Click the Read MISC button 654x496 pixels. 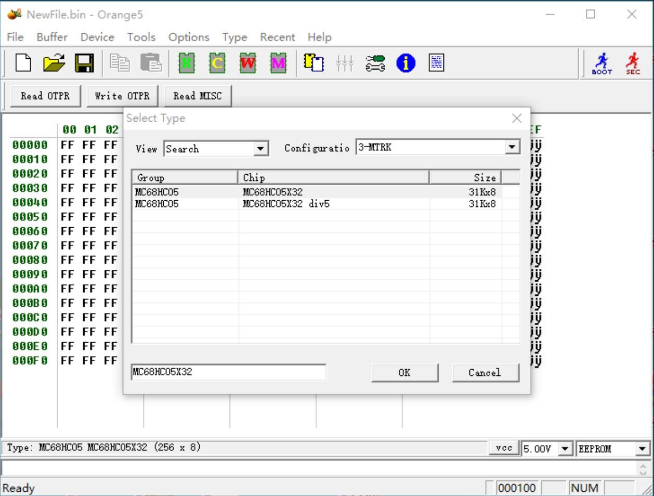coord(198,96)
